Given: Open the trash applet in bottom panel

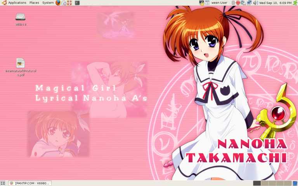Looking at the screenshot, I should click(295, 183).
